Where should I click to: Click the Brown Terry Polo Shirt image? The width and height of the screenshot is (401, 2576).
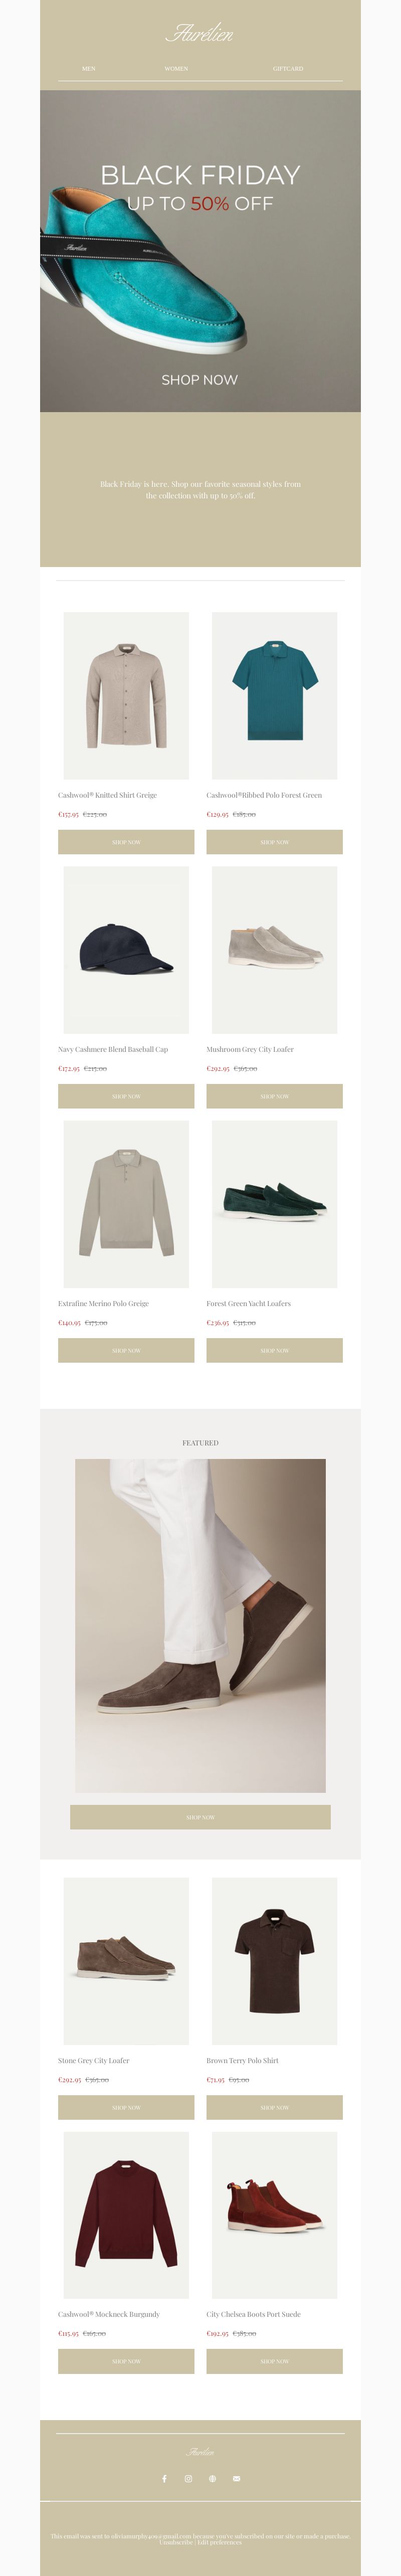coord(274,1961)
